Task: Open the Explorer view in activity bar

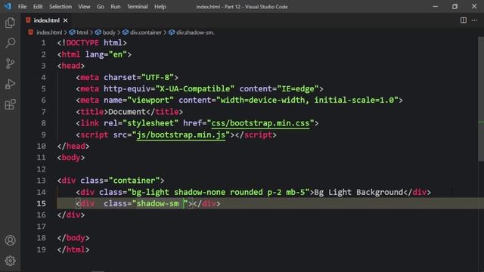Action: point(10,23)
